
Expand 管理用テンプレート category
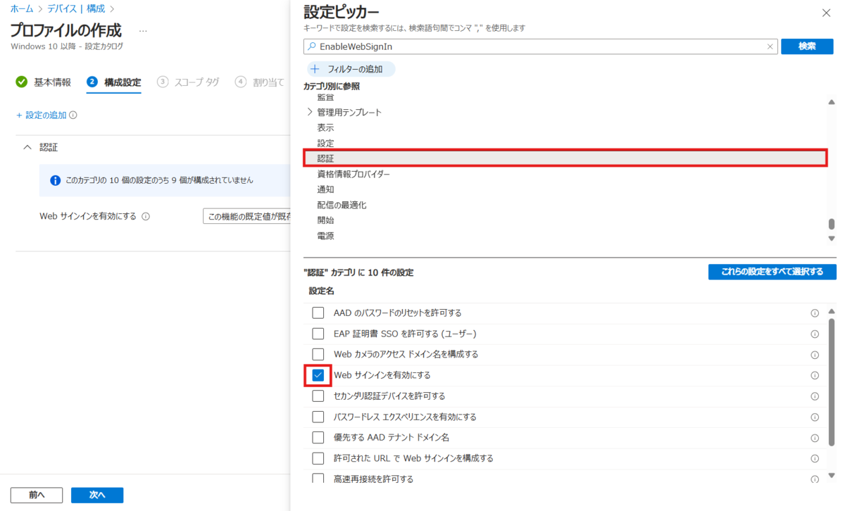pyautogui.click(x=309, y=112)
